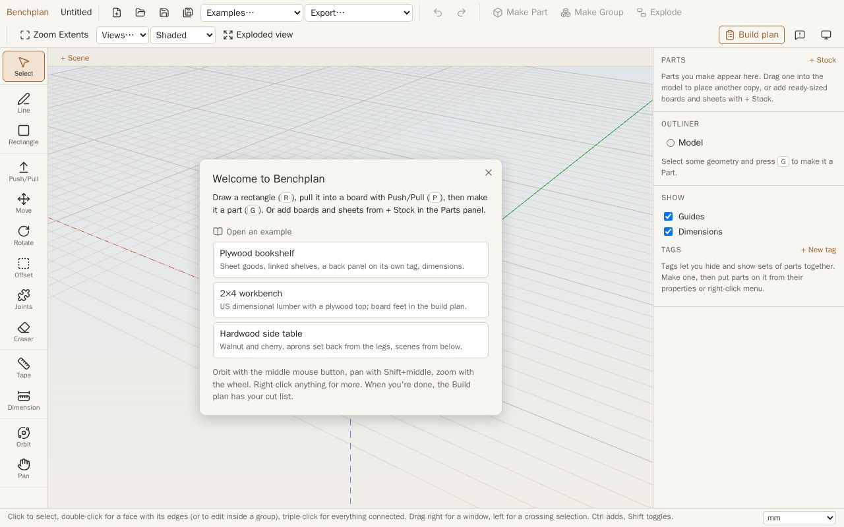Image resolution: width=844 pixels, height=527 pixels.
Task: Select the Pan hand tool
Action: (x=24, y=469)
